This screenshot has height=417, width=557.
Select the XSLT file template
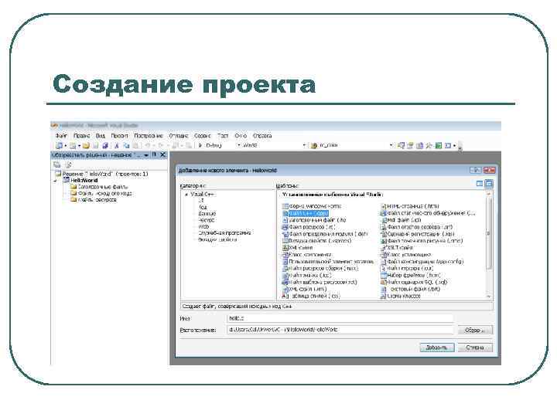click(x=397, y=248)
